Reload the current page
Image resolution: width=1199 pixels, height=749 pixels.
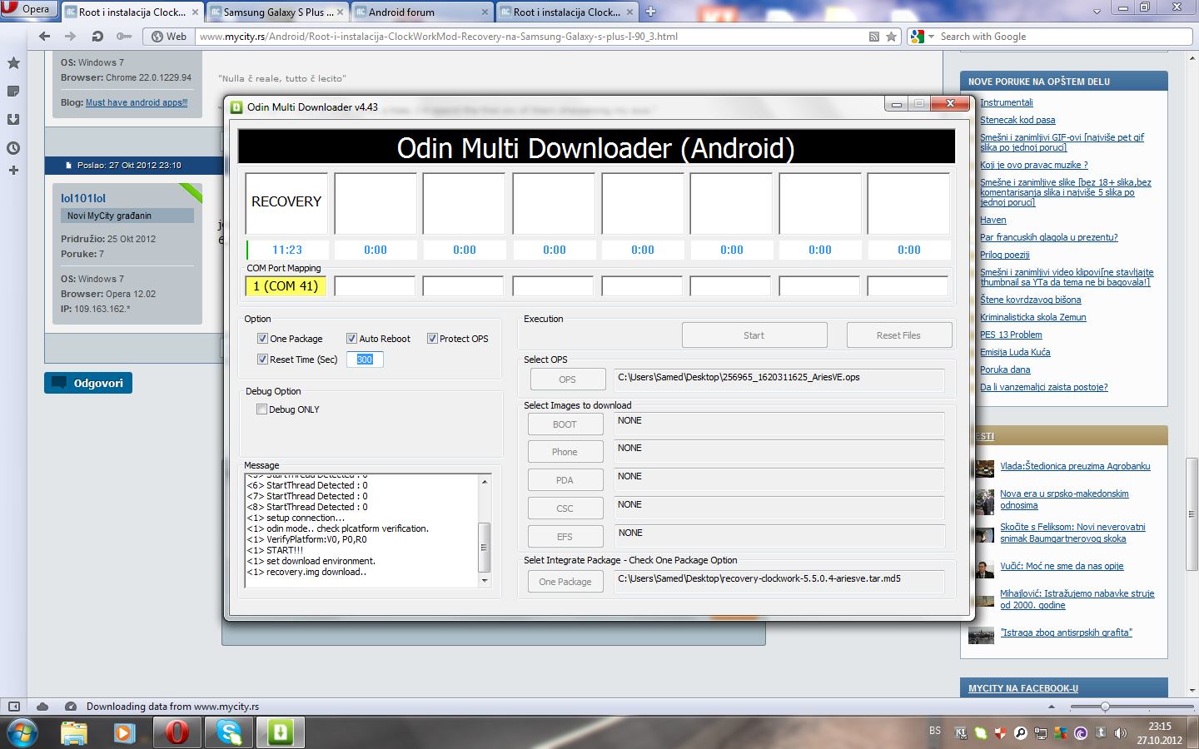point(97,37)
